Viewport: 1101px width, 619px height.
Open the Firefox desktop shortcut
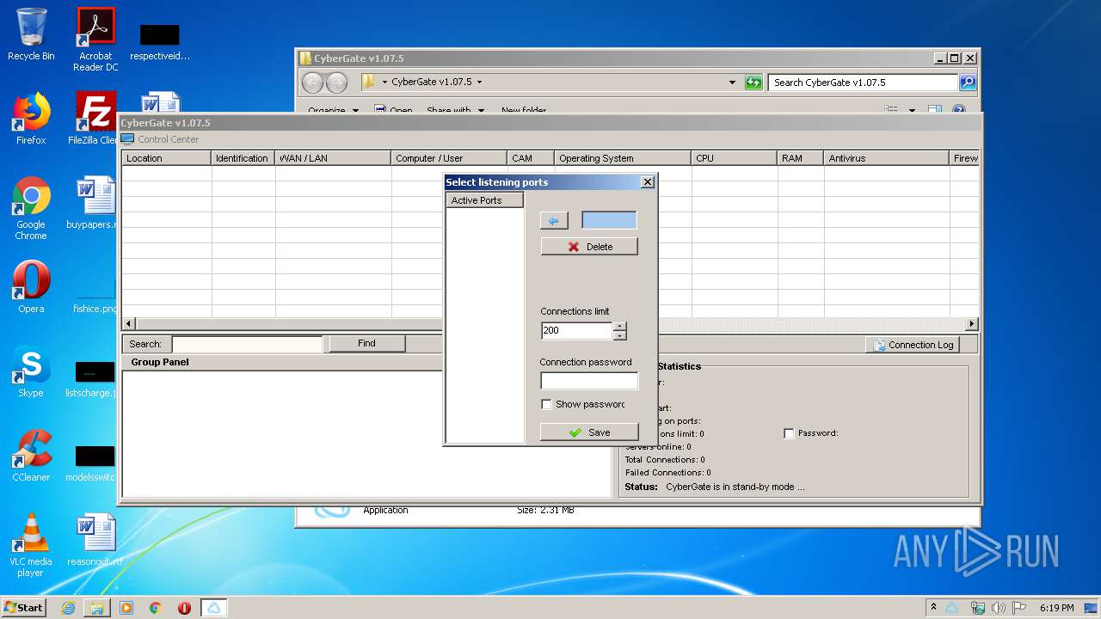point(31,119)
